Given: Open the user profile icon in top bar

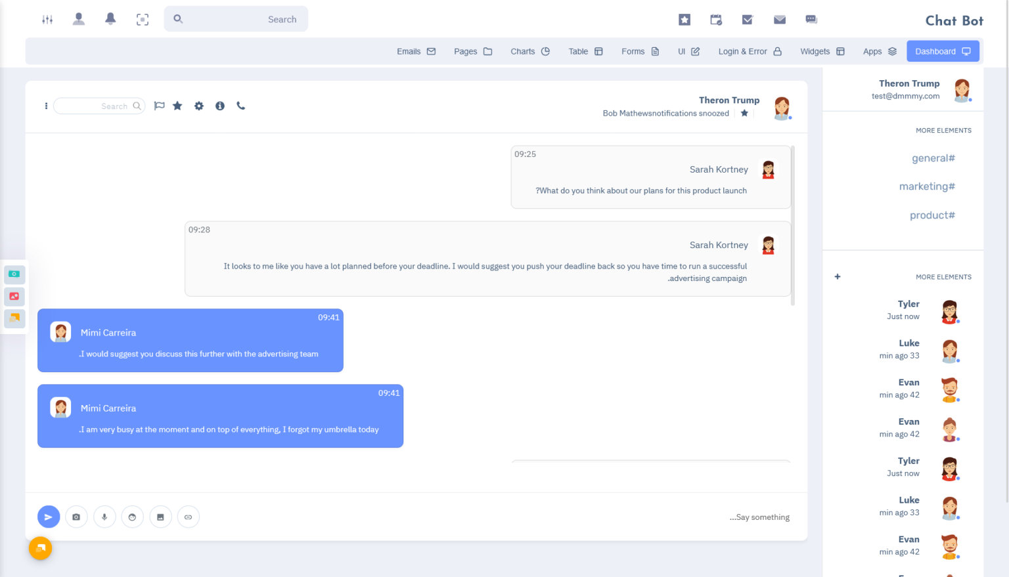Looking at the screenshot, I should click(79, 19).
